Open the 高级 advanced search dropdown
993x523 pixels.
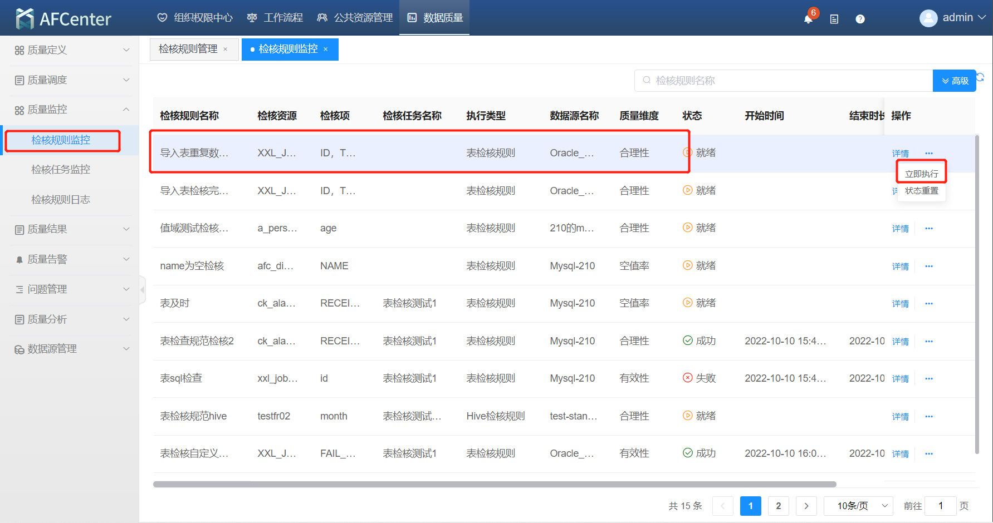tap(955, 81)
